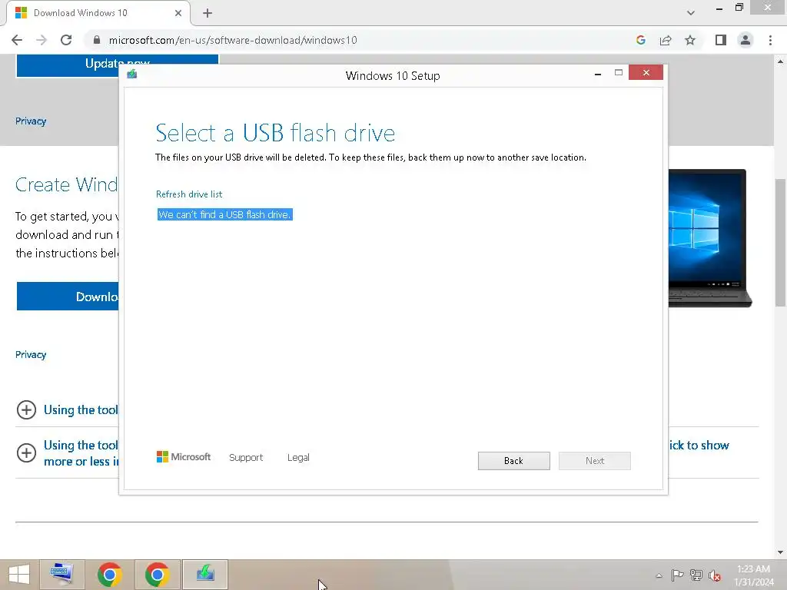
Task: Minimize the Chrome window
Action: click(x=719, y=8)
